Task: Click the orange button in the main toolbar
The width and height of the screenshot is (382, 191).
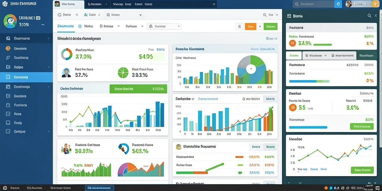Action: 250,26
